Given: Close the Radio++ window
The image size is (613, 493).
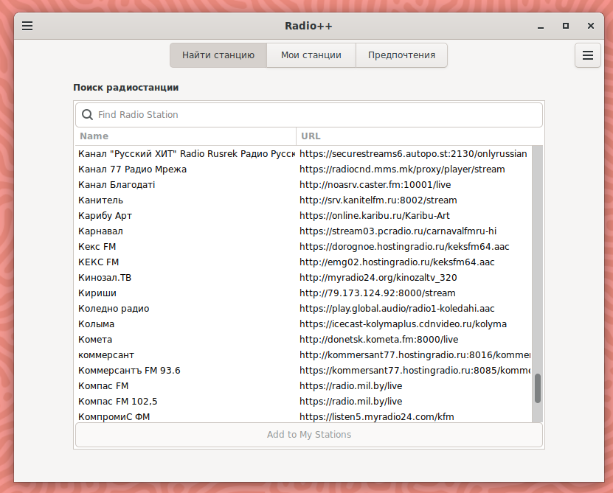Looking at the screenshot, I should click(591, 26).
